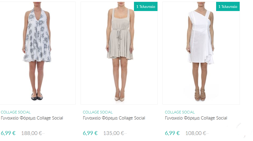Open the product title priced originally 188,00 €
Viewport: 253px width, 141px height.
(32, 118)
